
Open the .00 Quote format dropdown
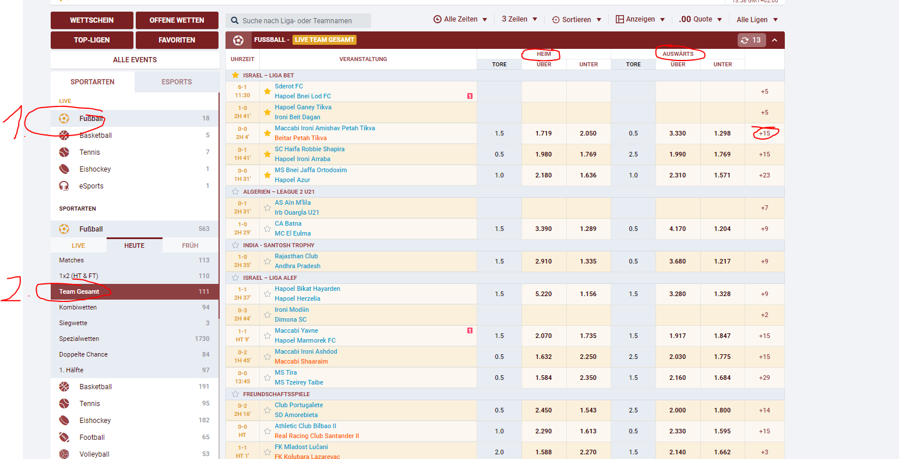point(700,19)
